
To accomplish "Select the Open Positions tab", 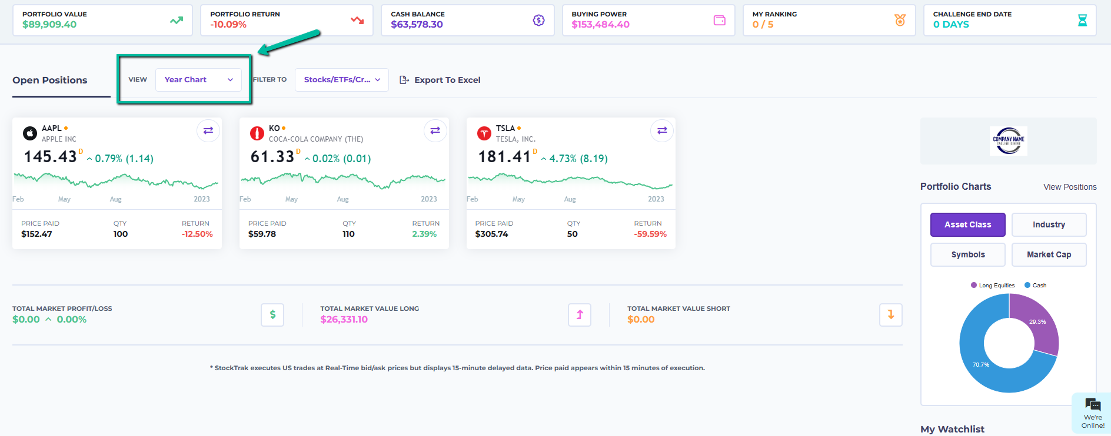I will tap(50, 81).
